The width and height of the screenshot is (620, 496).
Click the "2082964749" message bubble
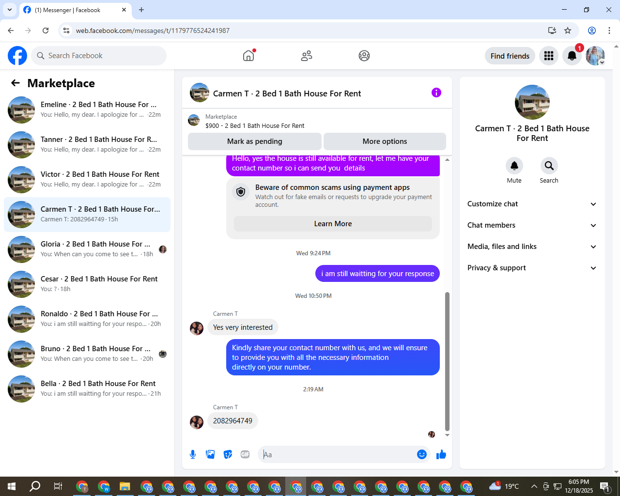point(232,421)
